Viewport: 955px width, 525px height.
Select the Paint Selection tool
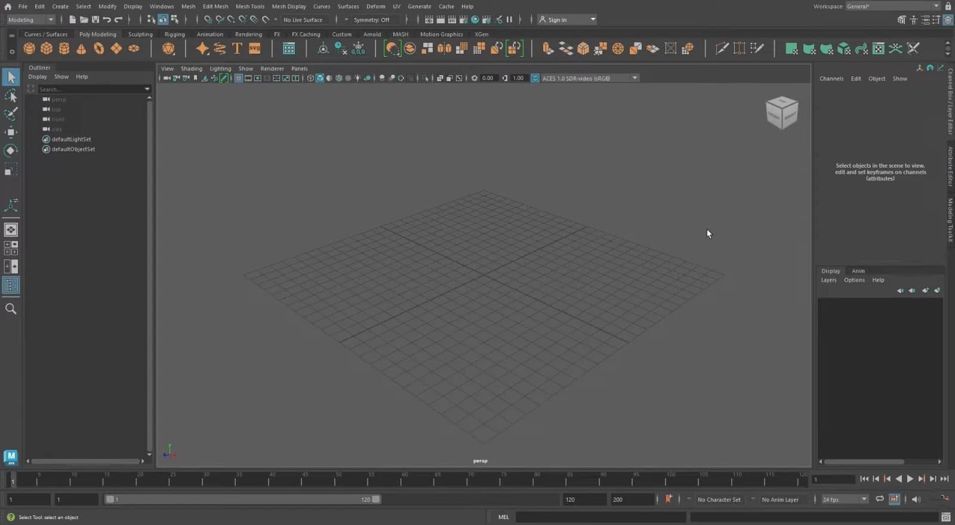(11, 114)
